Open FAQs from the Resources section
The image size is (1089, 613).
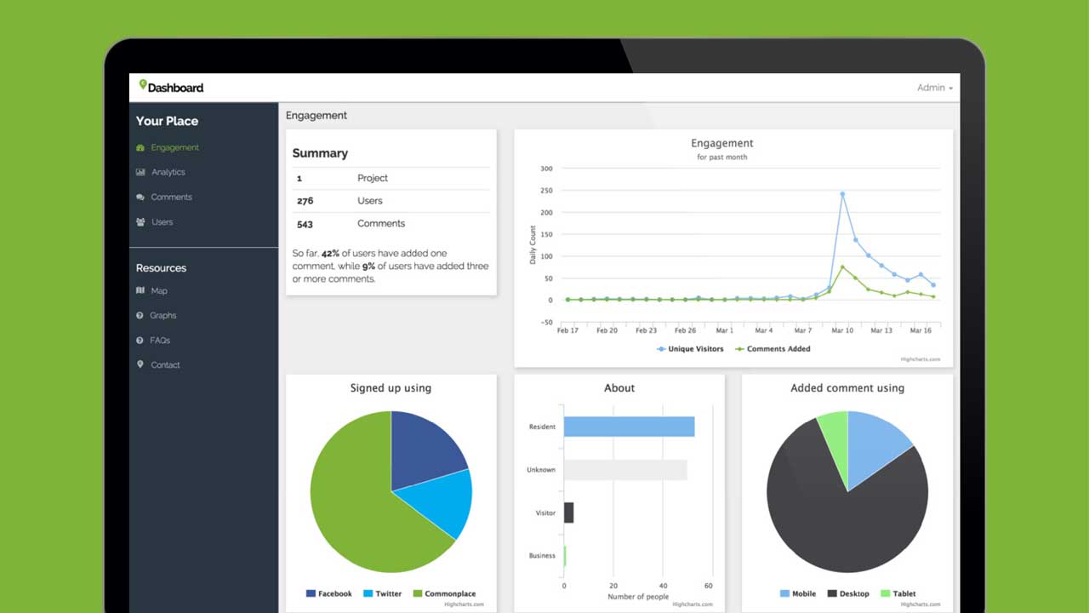click(141, 340)
